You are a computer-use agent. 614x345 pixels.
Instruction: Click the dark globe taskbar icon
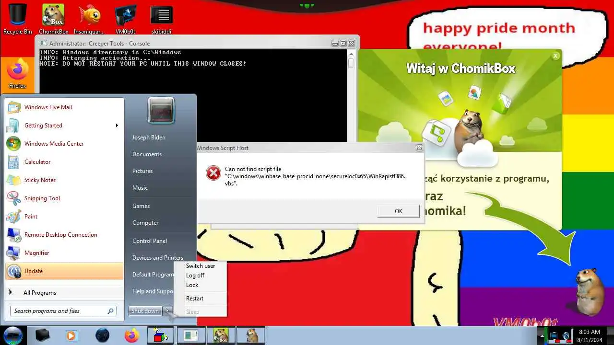pyautogui.click(x=102, y=335)
